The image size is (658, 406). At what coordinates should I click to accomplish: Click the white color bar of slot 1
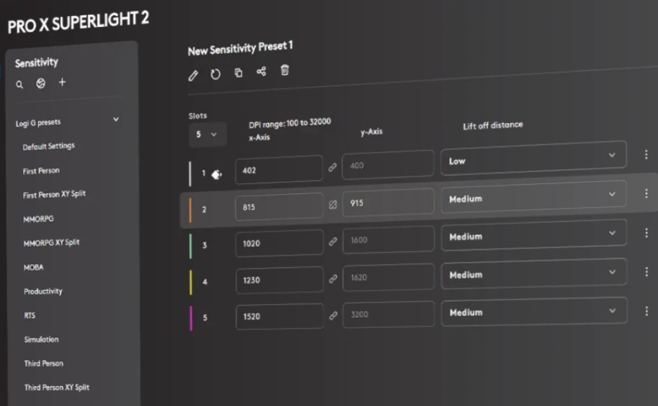point(190,173)
